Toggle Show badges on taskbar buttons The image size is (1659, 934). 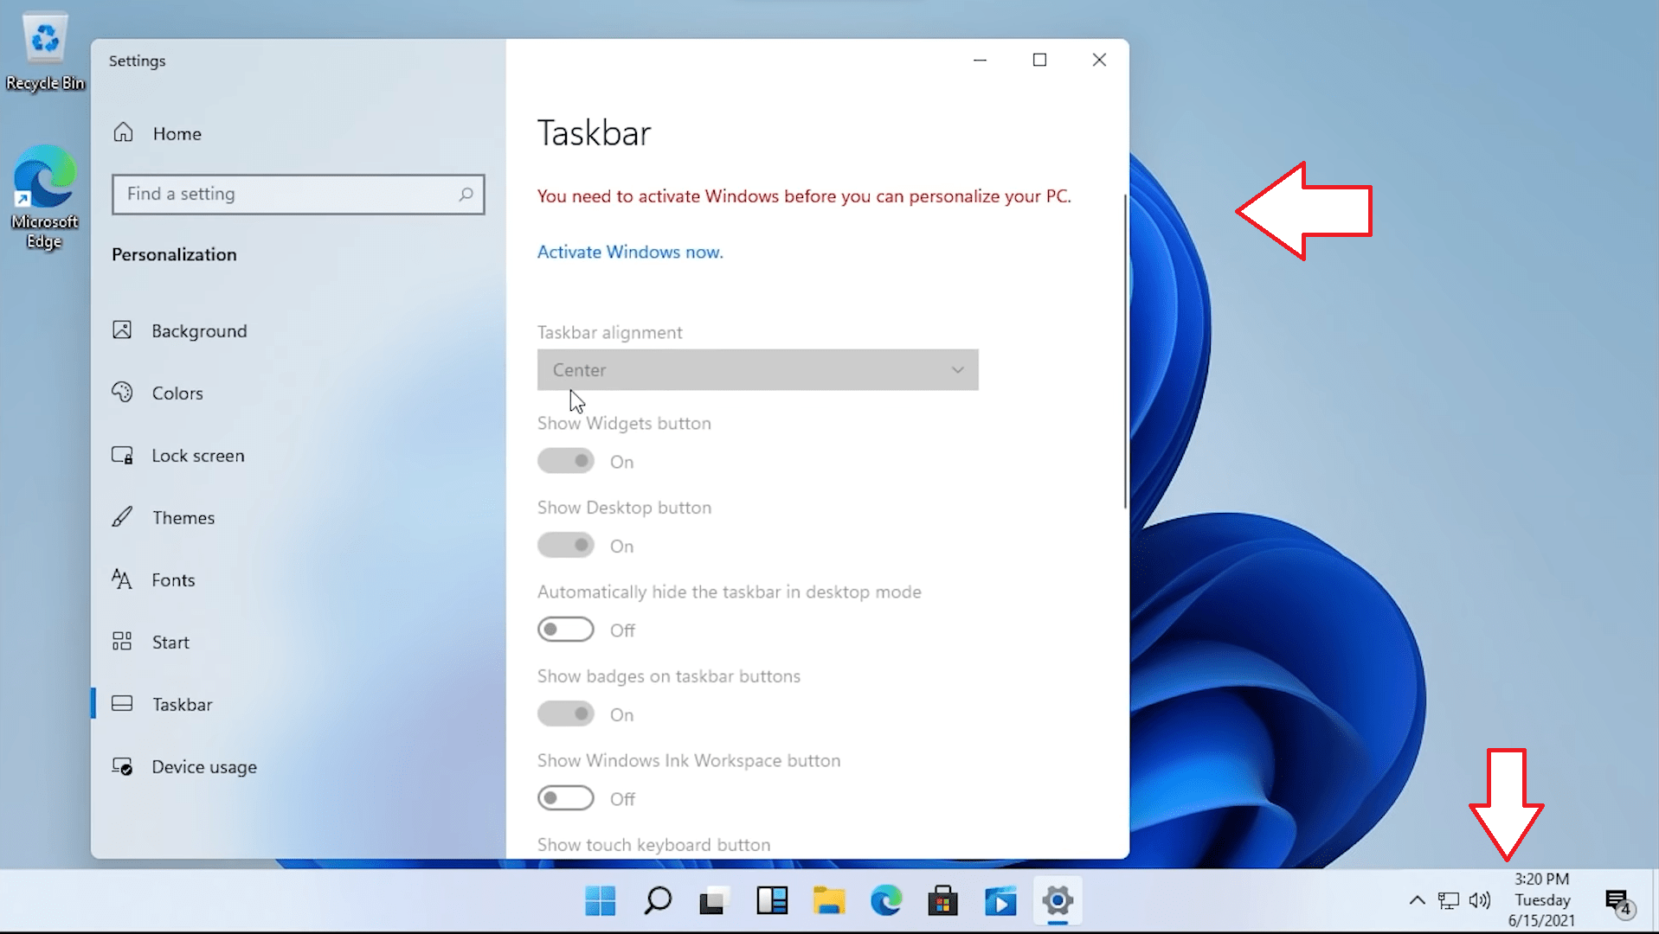pyautogui.click(x=566, y=714)
